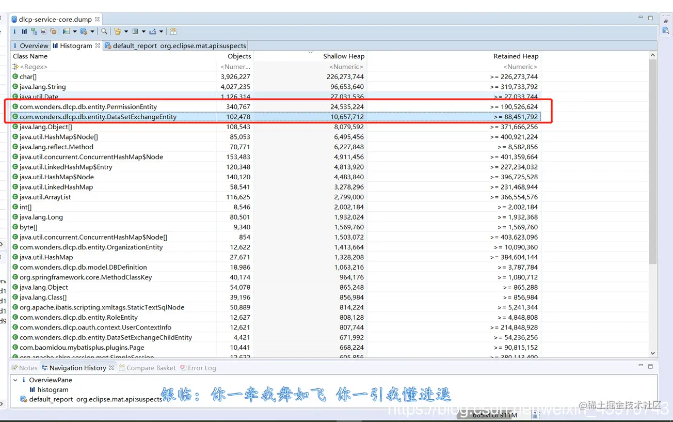This screenshot has width=673, height=422.
Task: Open the Query Browser dropdown arrow
Action: (x=92, y=32)
